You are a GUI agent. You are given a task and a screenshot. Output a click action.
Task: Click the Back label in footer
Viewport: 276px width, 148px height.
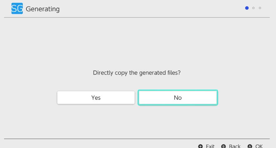coord(234,146)
